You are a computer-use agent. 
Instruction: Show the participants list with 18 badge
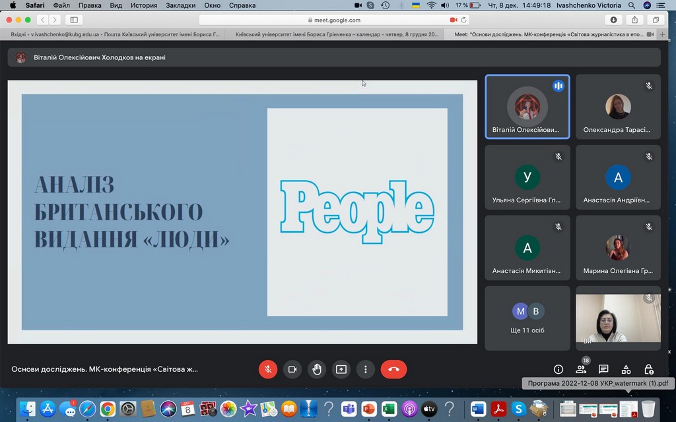(581, 369)
